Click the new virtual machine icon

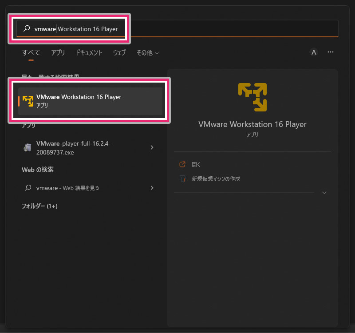tap(183, 179)
